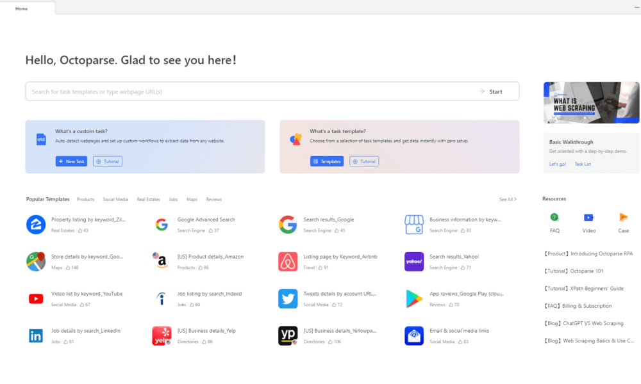
Task: Select the Real Estates category tab
Action: pyautogui.click(x=148, y=200)
